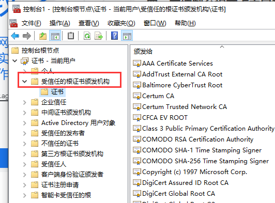275x203 pixels.
Task: Select Class 3 Public Primary Certification Authority
Action: click(x=208, y=129)
